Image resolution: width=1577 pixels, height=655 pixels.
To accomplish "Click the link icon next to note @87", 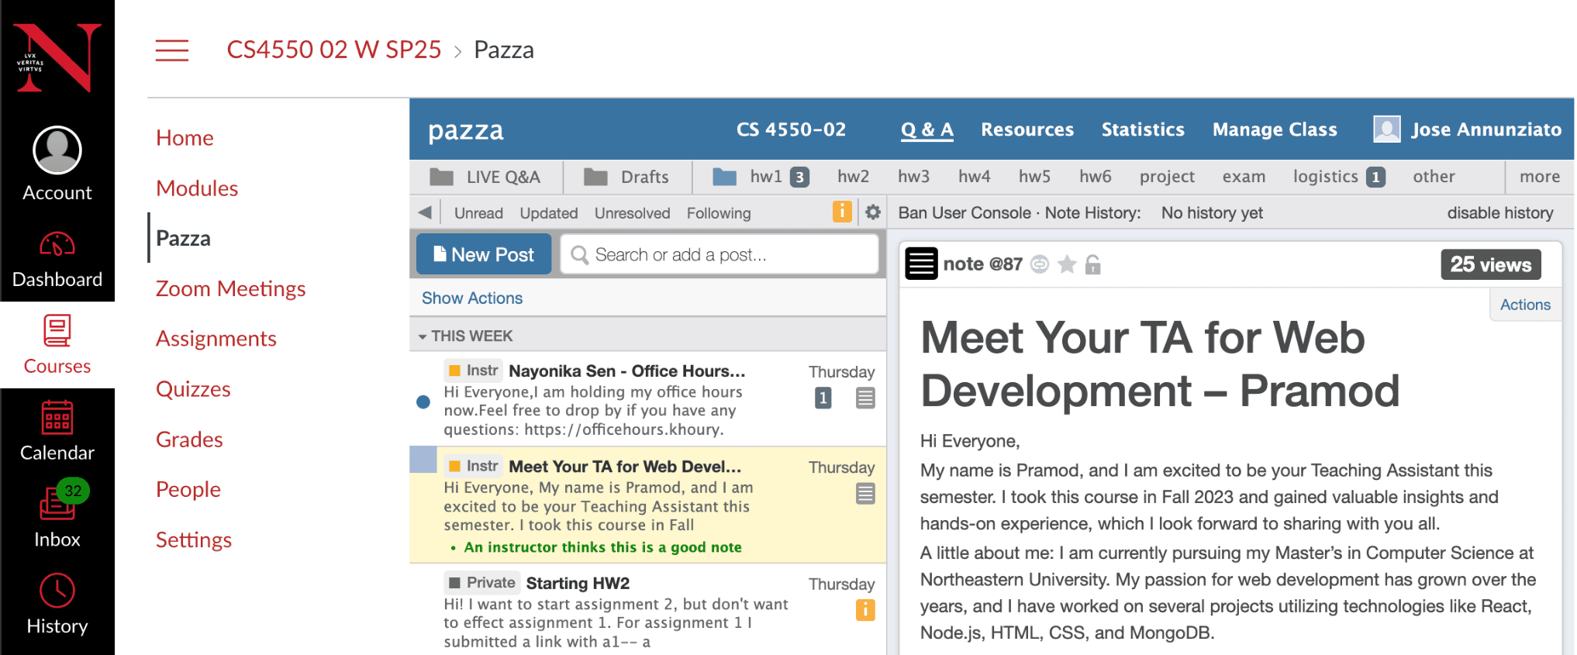I will (x=1040, y=265).
